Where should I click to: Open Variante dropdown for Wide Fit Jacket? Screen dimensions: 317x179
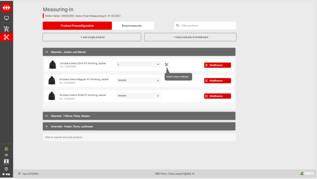coord(138,96)
